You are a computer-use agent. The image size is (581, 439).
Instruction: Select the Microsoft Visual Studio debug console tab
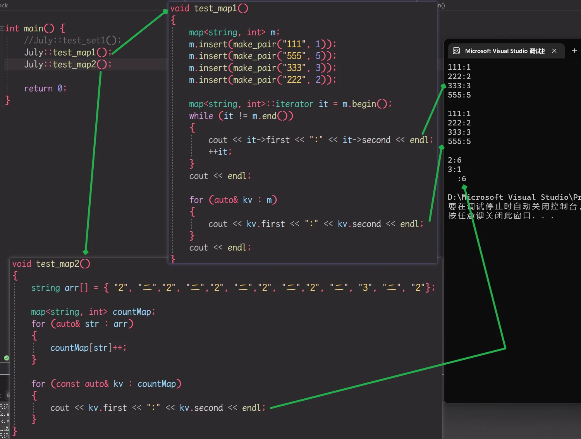505,51
